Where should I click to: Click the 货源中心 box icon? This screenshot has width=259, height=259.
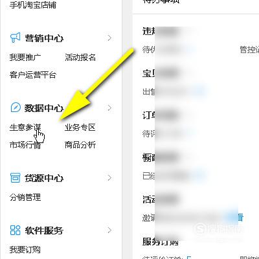point(16,177)
